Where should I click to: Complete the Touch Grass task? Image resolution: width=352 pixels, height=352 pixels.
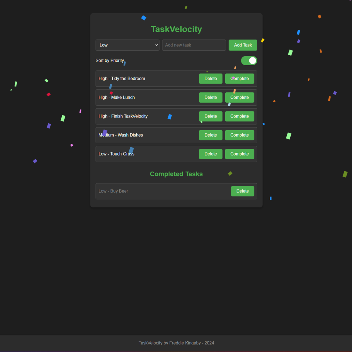(239, 154)
